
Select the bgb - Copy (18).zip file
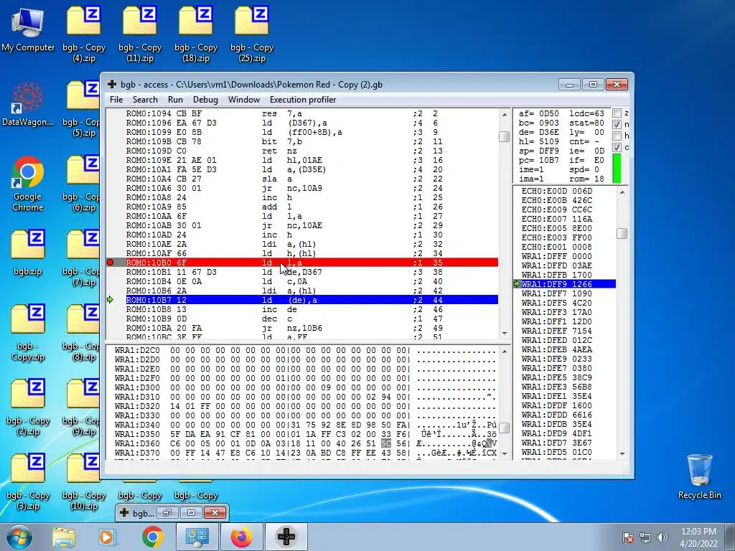coord(196,34)
